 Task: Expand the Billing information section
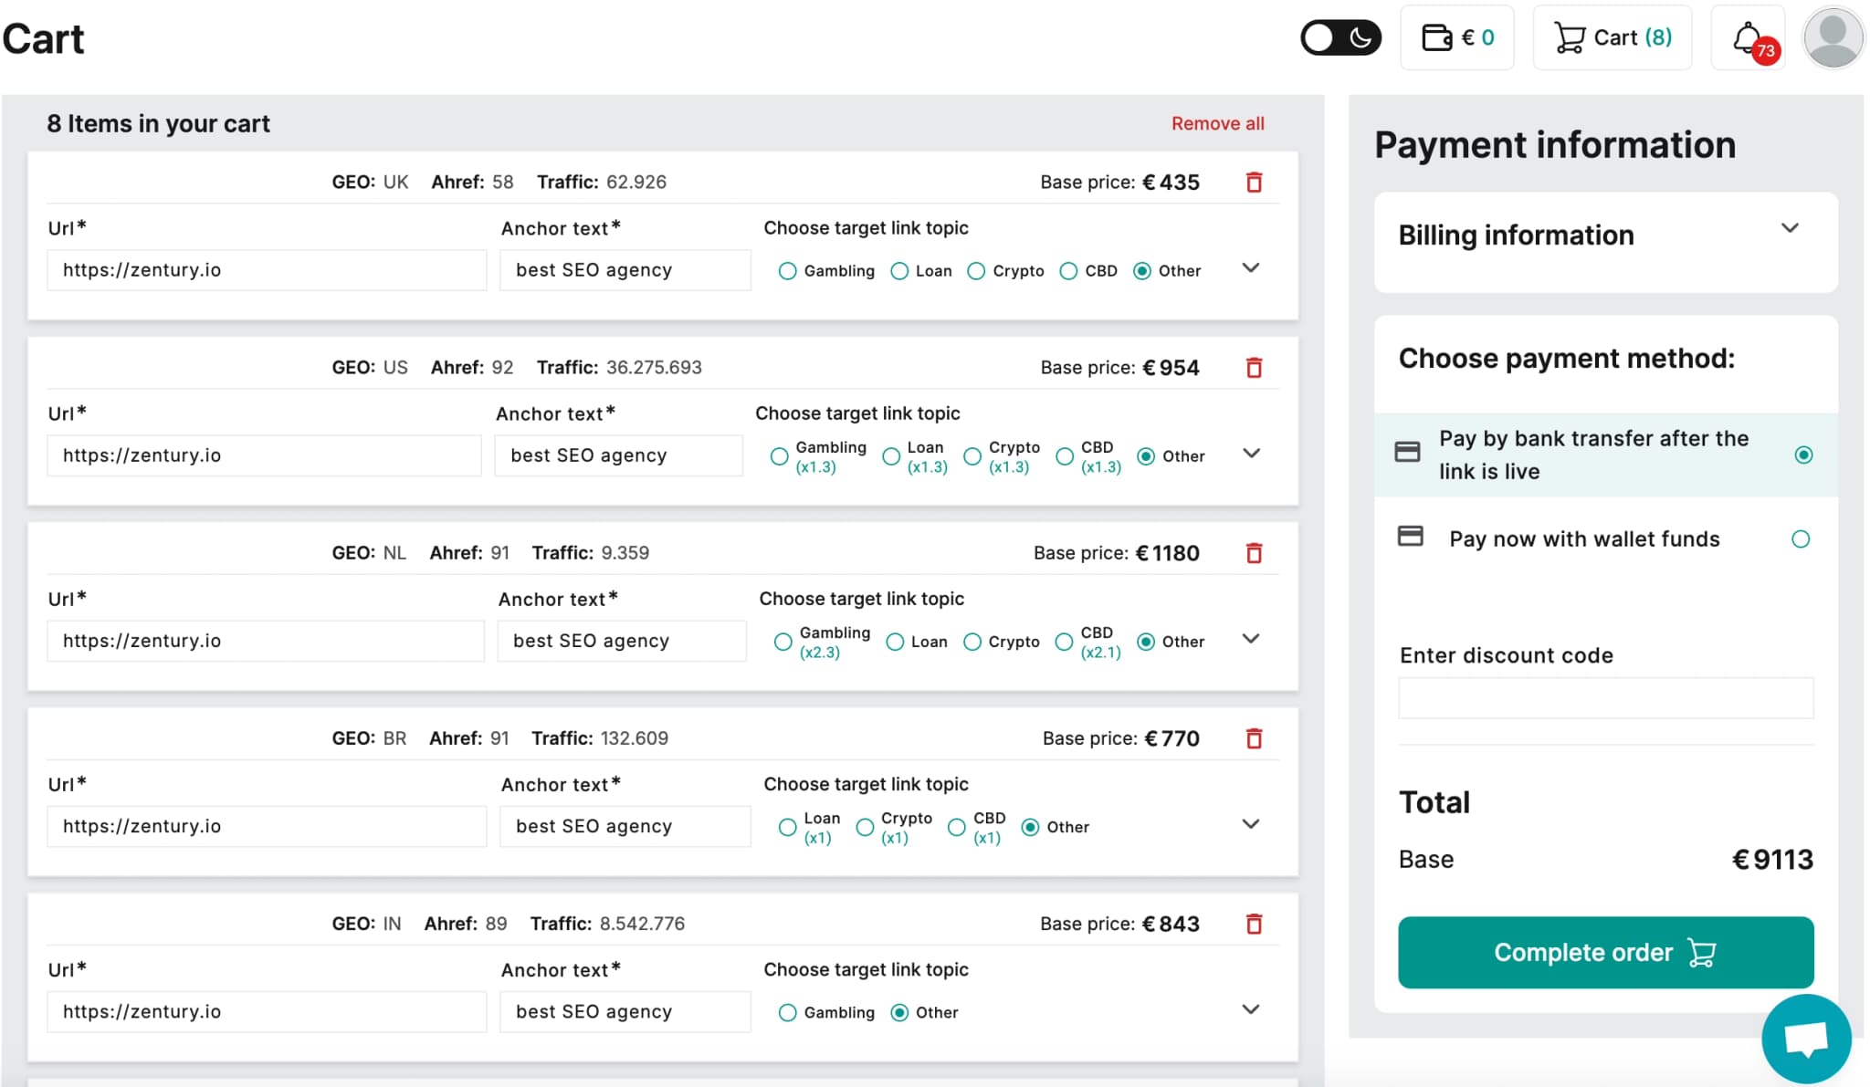[1789, 228]
